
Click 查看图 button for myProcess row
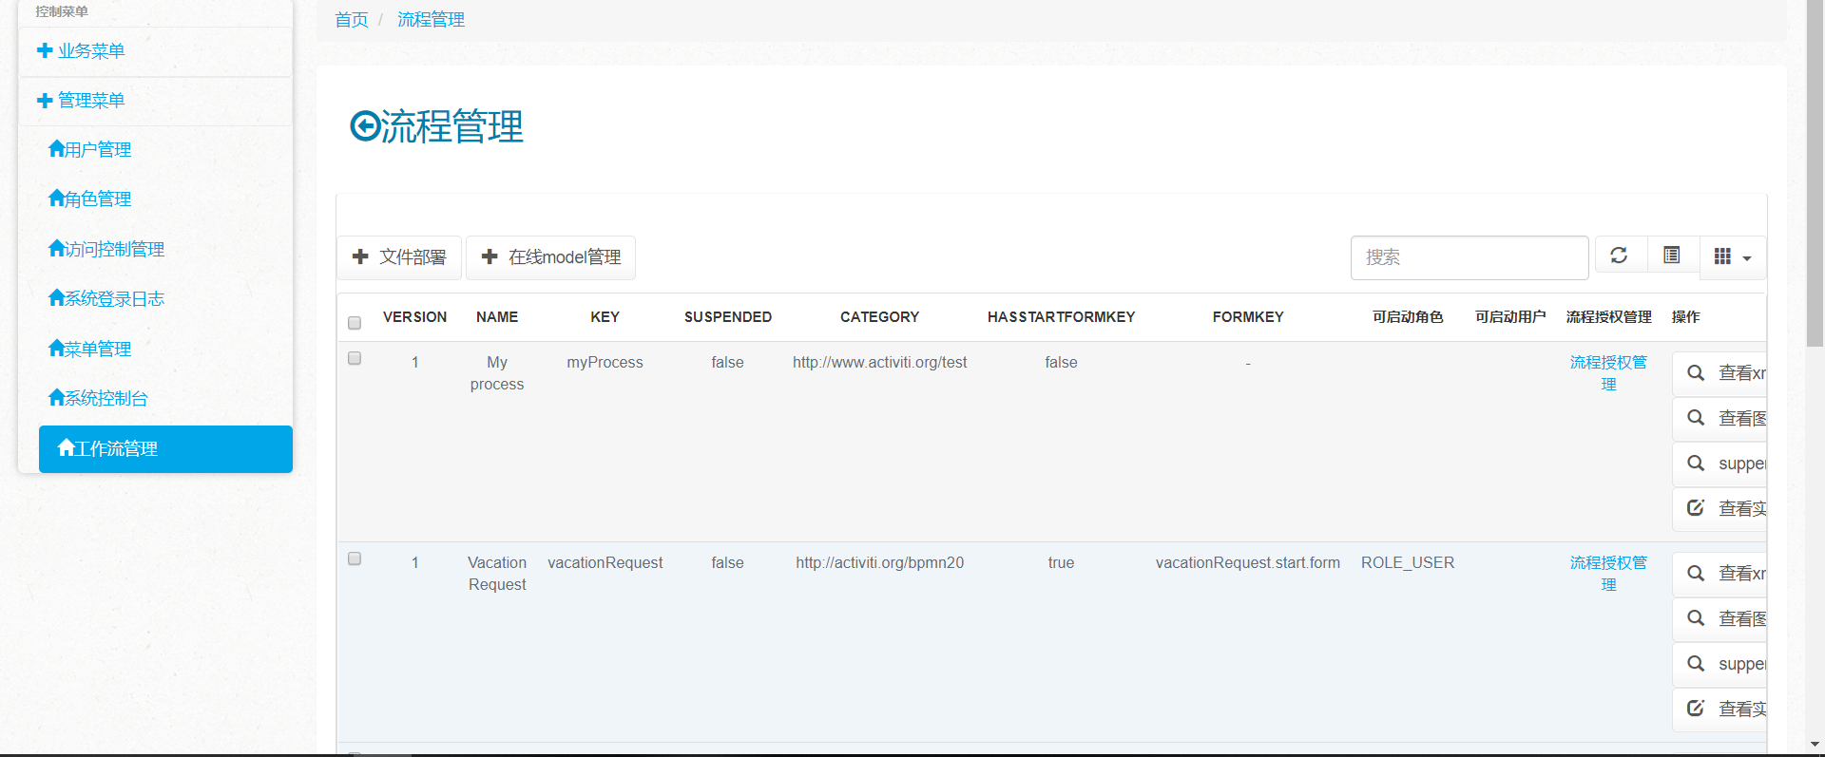(1720, 419)
